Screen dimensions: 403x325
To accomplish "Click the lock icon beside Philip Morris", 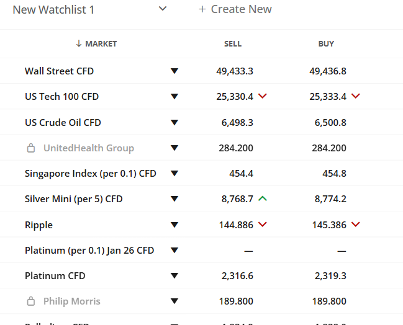I will (x=30, y=301).
